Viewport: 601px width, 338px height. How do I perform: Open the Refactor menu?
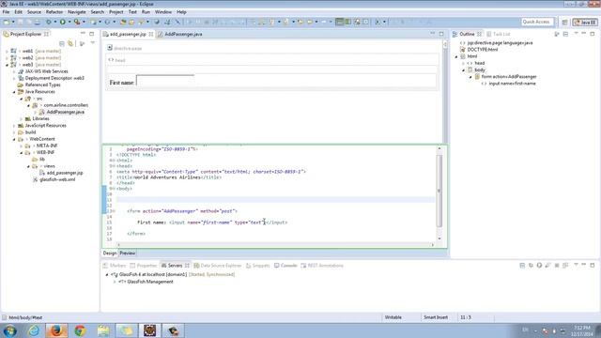(x=54, y=12)
